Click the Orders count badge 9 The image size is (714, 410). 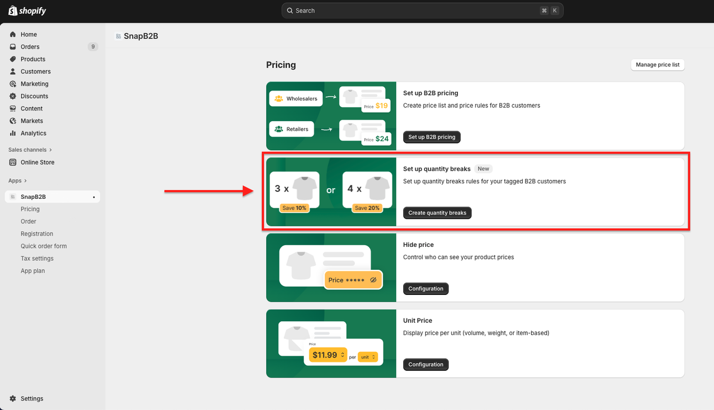point(93,47)
